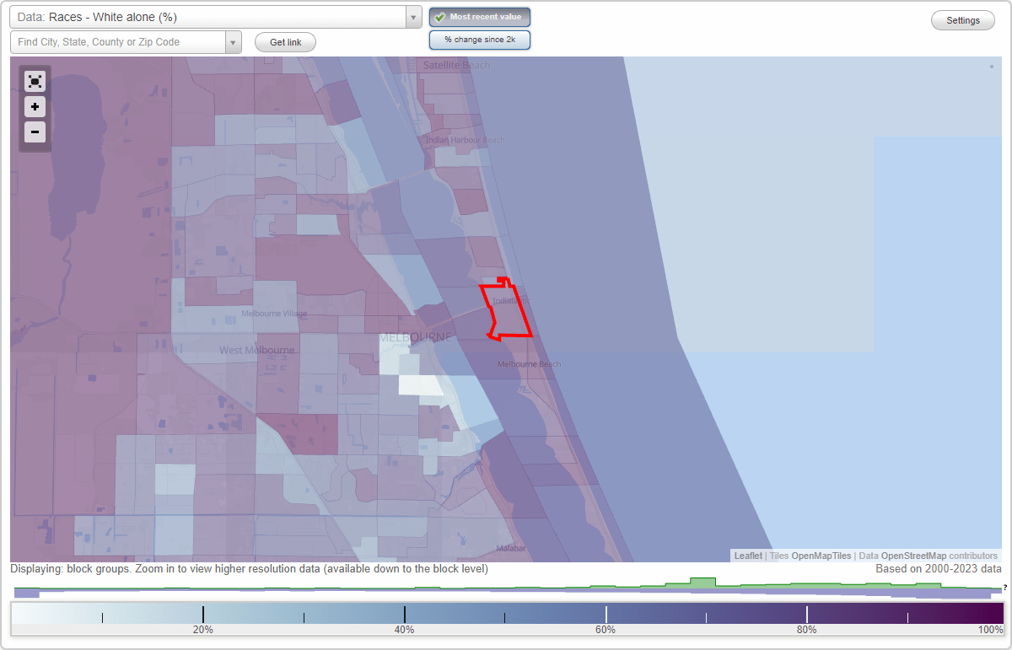Screen dimensions: 1012x650
Task: Open the Settings panel
Action: [962, 19]
